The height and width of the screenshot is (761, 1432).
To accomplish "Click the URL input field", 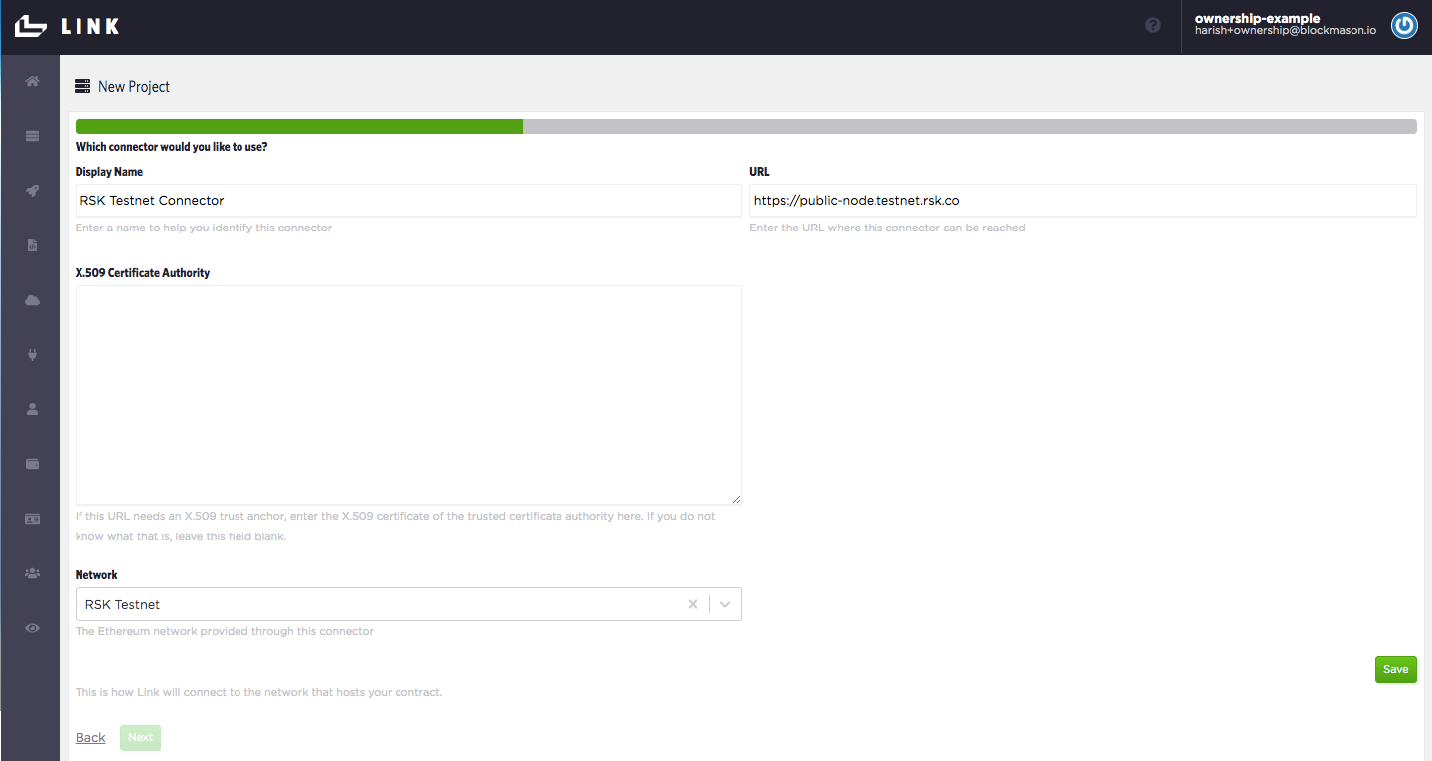I will tap(1083, 200).
